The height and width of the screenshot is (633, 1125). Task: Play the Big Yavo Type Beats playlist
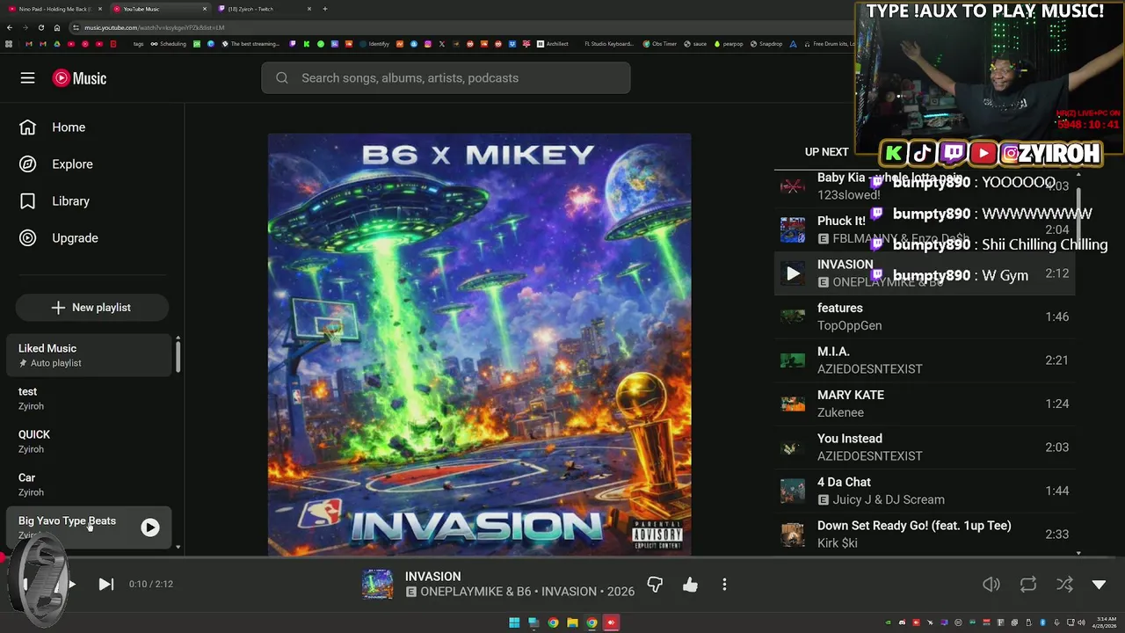click(150, 527)
